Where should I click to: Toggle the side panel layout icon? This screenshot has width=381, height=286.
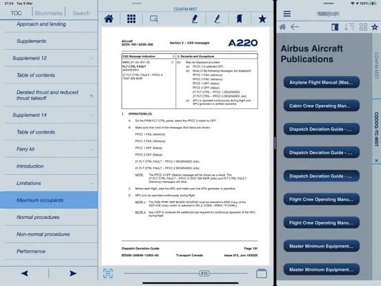click(335, 27)
